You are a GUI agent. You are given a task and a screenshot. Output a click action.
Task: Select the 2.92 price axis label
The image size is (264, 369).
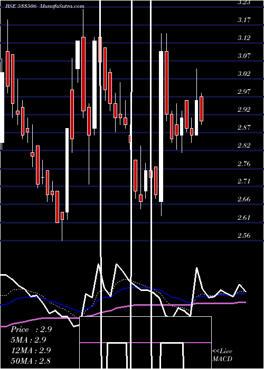[244, 110]
